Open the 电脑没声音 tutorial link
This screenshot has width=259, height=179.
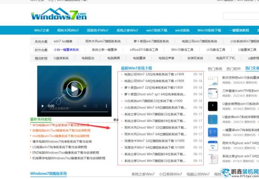pos(166,58)
